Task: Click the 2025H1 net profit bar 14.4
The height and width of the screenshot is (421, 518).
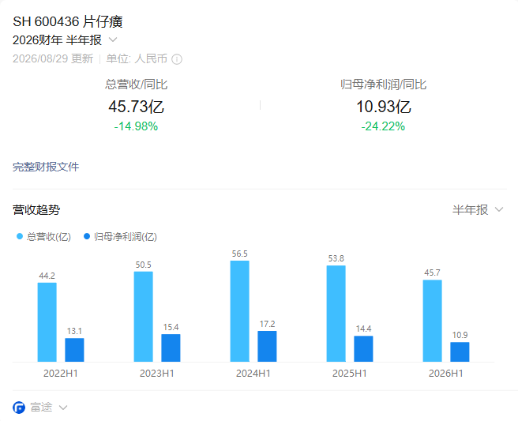Action: (363, 349)
